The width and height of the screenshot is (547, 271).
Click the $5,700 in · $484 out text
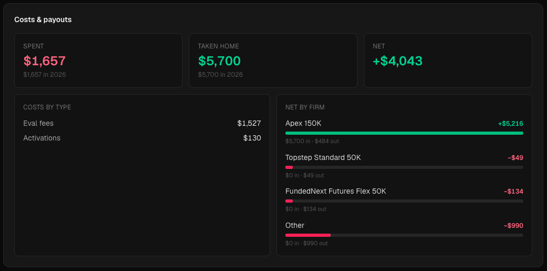(312, 141)
